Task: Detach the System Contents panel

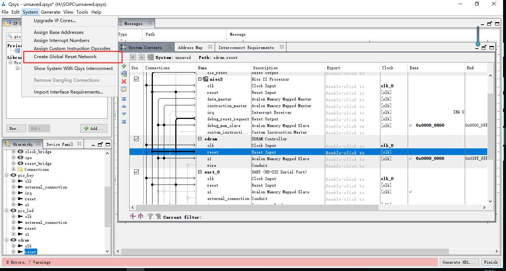Action: [484, 47]
